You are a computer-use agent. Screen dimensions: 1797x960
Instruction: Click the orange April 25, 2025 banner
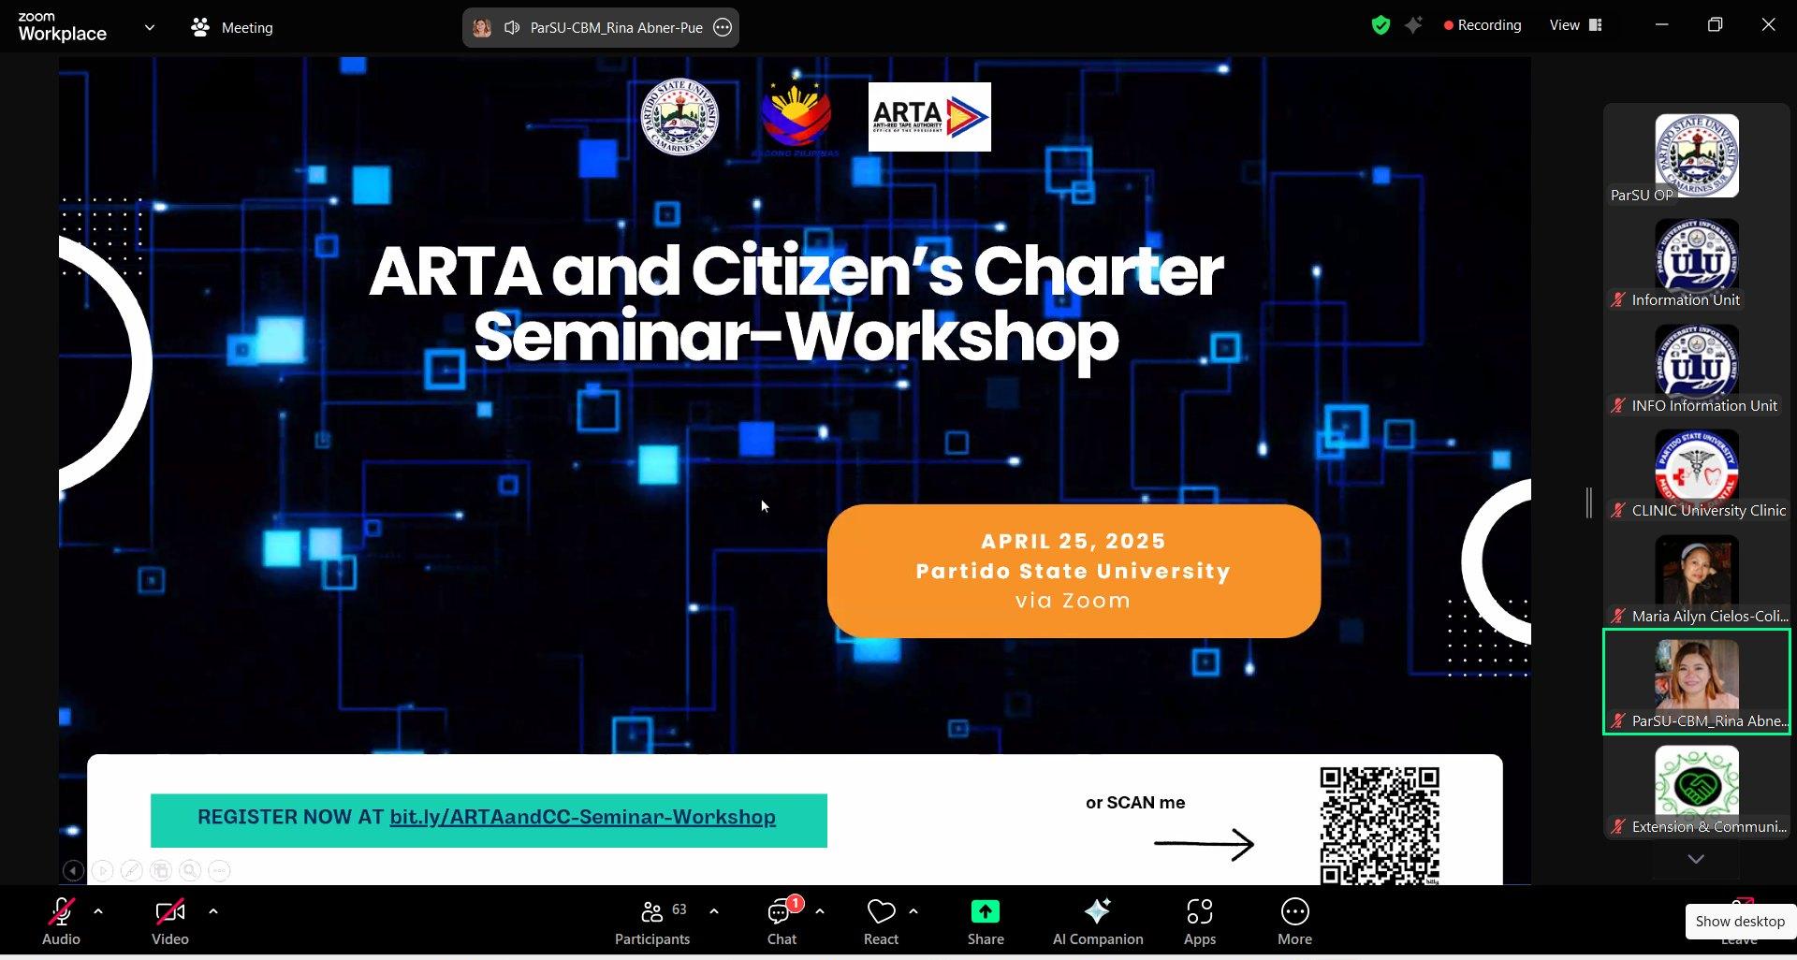point(1074,571)
